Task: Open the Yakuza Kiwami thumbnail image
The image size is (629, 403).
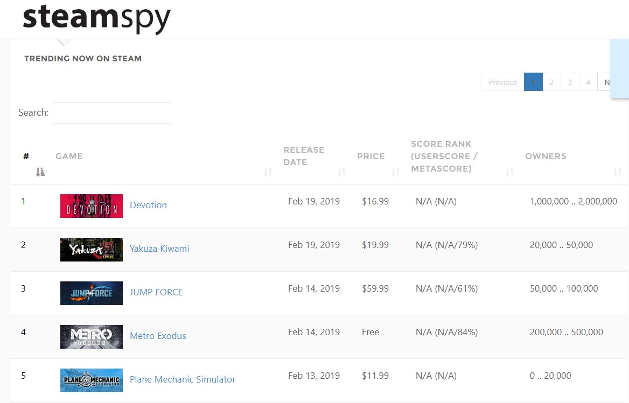Action: click(92, 250)
